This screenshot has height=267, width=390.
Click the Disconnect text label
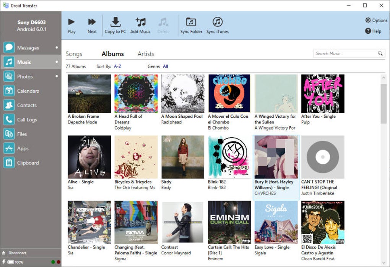(x=18, y=253)
